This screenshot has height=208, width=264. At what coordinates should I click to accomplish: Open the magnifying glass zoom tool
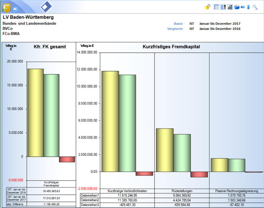pos(255,7)
